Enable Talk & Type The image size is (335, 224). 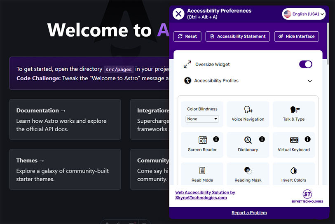pyautogui.click(x=294, y=114)
